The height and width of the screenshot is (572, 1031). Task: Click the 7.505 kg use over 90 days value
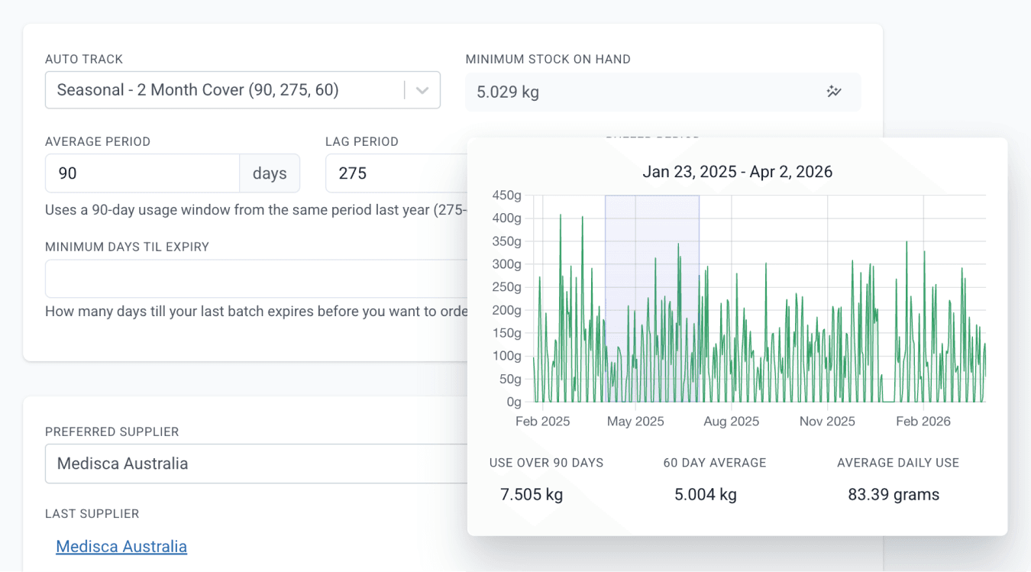pos(532,495)
